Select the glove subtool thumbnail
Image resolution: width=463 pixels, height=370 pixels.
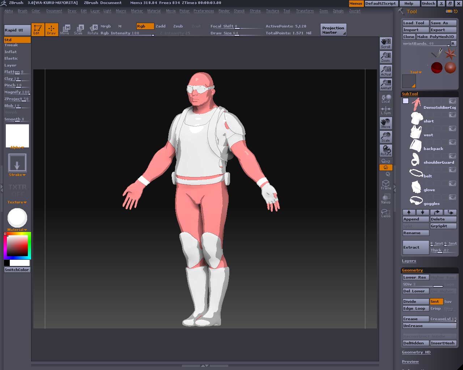click(416, 187)
